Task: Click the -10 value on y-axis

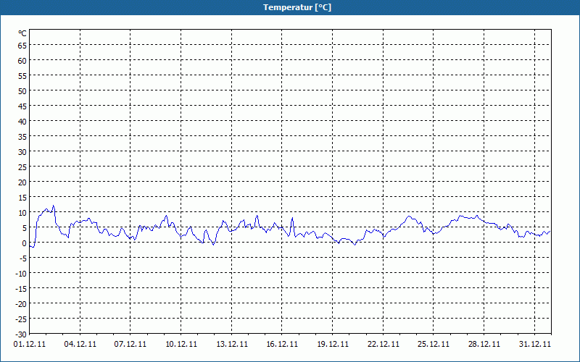Action: click(x=20, y=274)
